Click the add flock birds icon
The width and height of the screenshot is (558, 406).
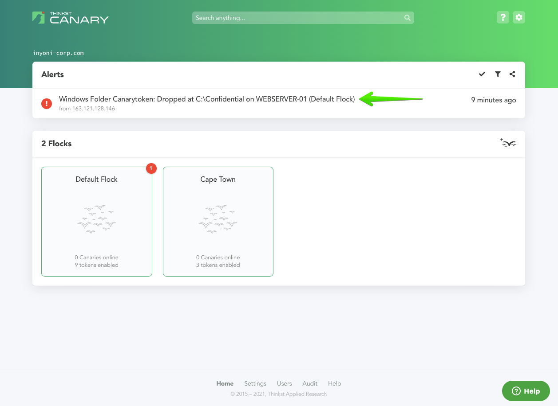coord(508,143)
